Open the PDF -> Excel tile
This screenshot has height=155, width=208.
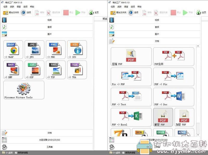click(131, 117)
